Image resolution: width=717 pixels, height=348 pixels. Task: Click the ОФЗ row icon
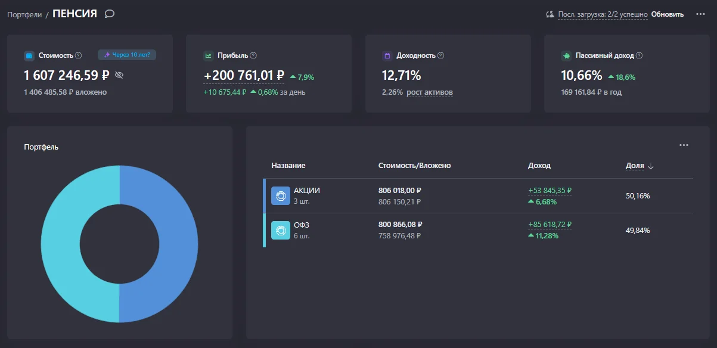click(280, 231)
